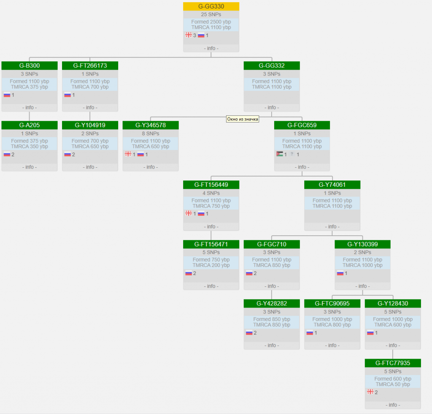Click the unknown-country question mark icon in G-FGC659
Viewport: 432px width, 414px height.
click(292, 154)
